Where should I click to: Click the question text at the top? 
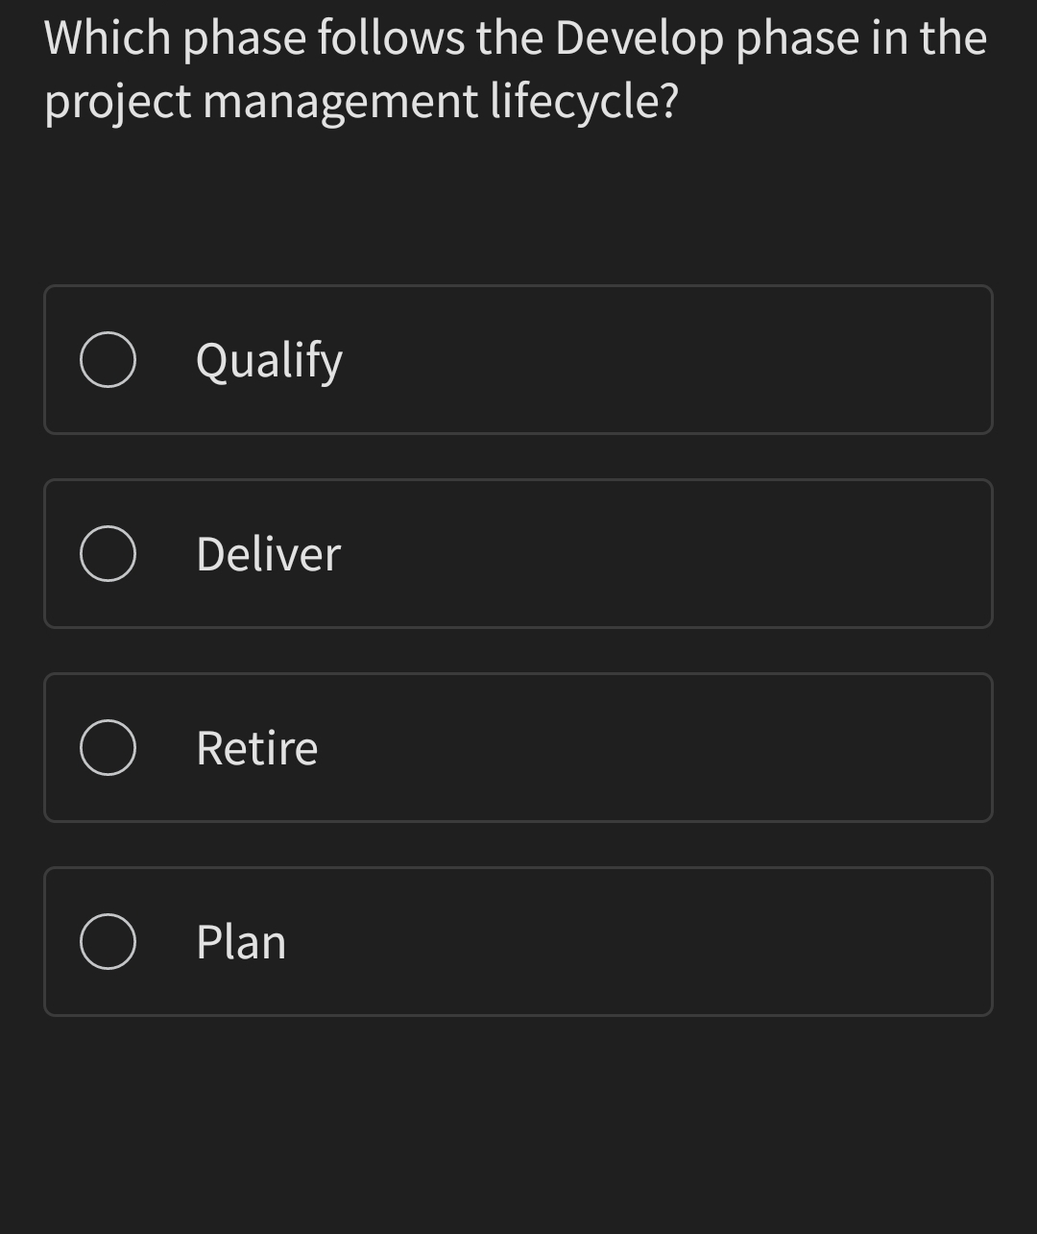[516, 67]
